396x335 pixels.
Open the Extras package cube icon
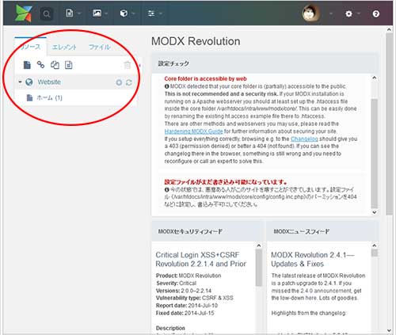(124, 13)
